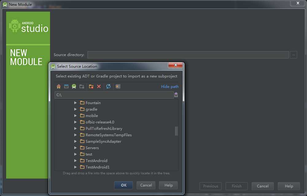
Task: Click Help in the New Module window
Action: tap(289, 186)
